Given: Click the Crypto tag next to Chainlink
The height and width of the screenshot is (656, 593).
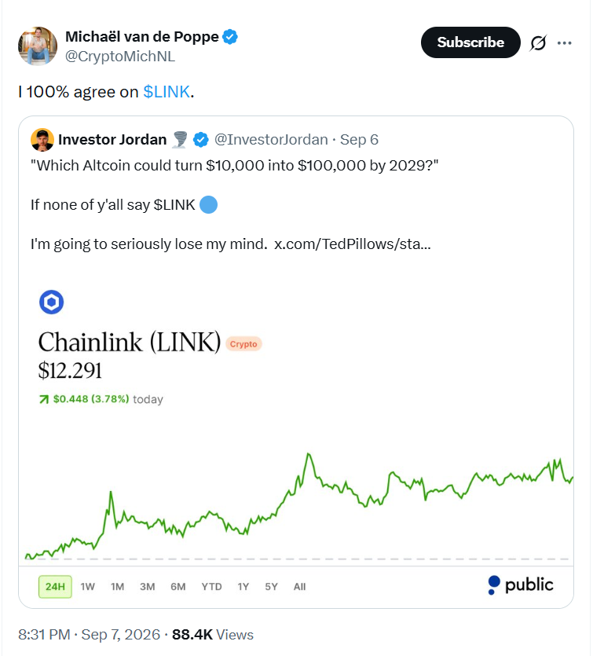Looking at the screenshot, I should coord(243,344).
